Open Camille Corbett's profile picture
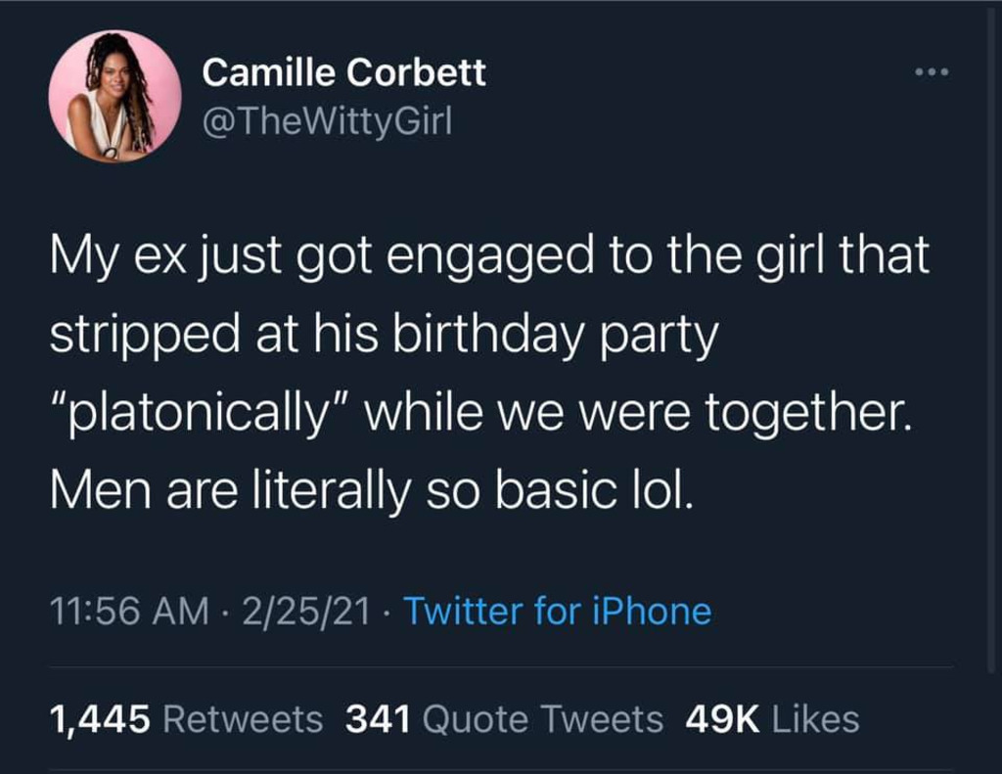This screenshot has height=774, width=1002. [x=114, y=96]
